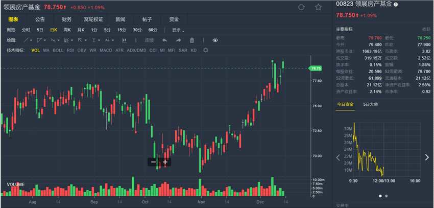Select second carousel page dot
Viewport: 434px width, 208px height.
tap(387, 196)
